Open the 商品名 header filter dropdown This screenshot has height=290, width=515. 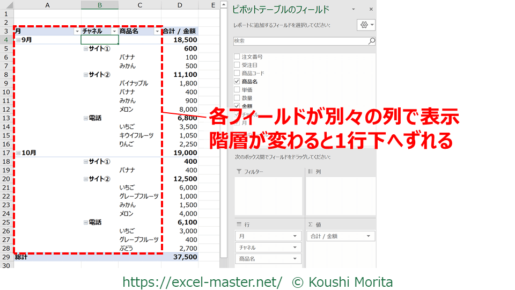click(x=157, y=32)
